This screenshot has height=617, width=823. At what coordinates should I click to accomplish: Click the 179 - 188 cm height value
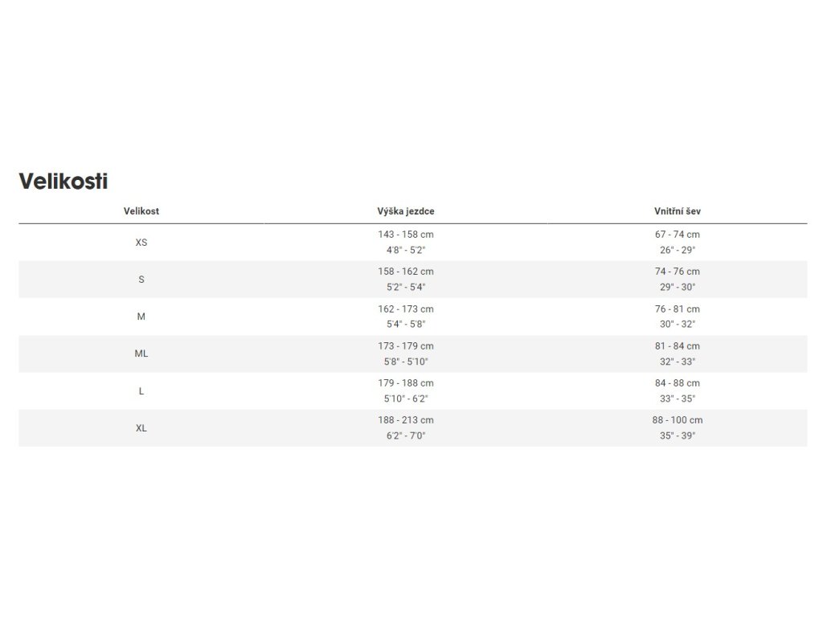pos(406,383)
